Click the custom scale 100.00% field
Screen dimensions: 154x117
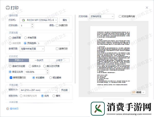(35, 72)
